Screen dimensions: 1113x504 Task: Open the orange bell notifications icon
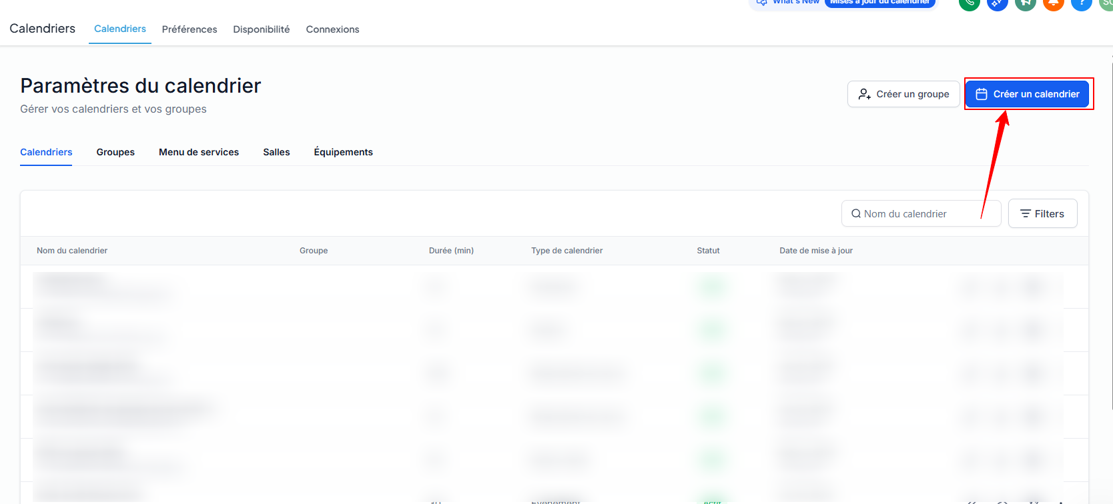tap(1054, 3)
